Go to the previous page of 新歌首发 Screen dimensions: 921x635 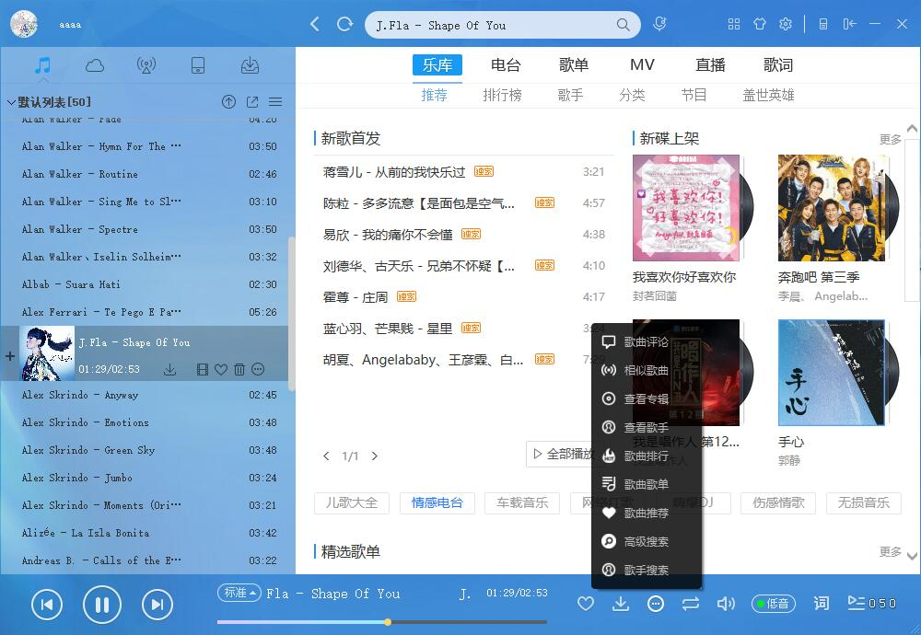point(327,456)
